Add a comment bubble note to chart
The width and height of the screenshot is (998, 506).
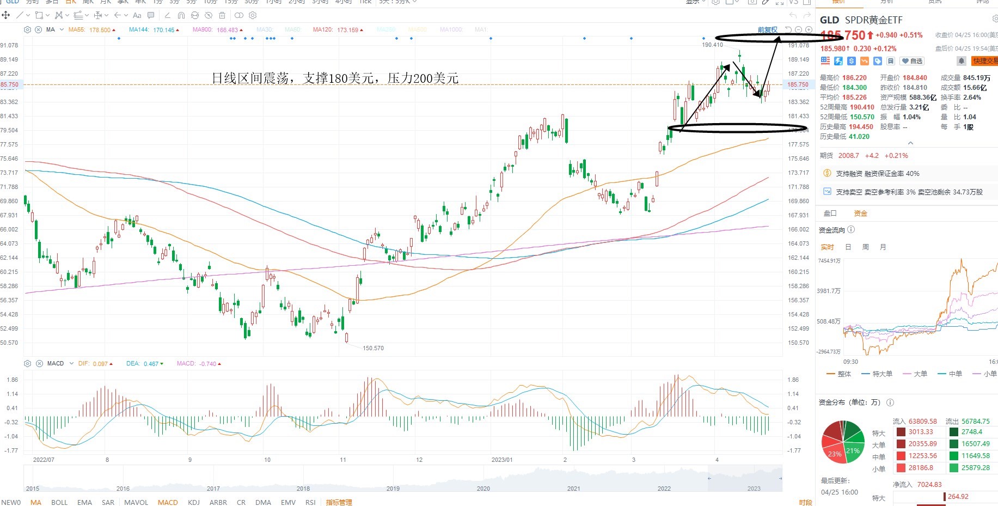151,15
